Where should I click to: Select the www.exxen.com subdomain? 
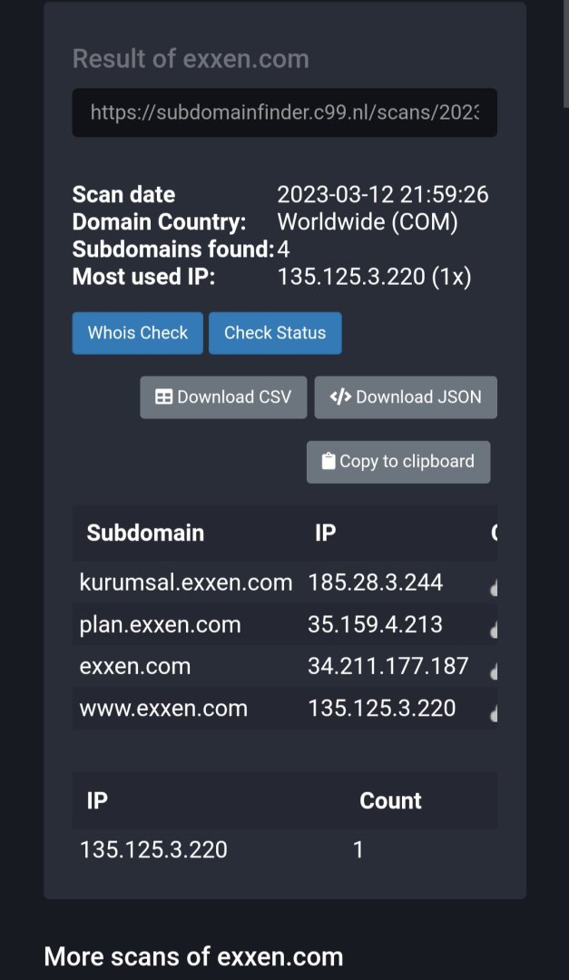point(163,709)
